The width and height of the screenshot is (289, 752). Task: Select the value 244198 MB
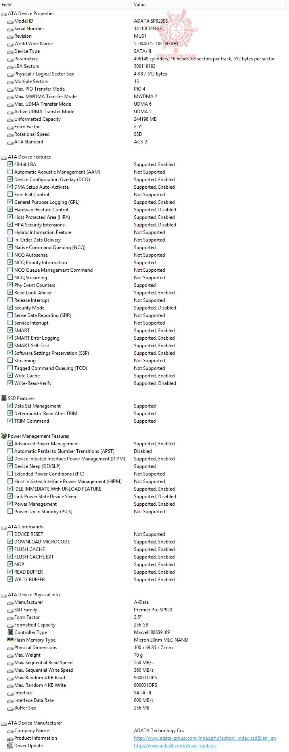145,119
